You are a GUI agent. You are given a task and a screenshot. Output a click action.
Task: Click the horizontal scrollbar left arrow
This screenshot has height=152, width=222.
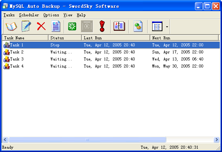point(5,140)
